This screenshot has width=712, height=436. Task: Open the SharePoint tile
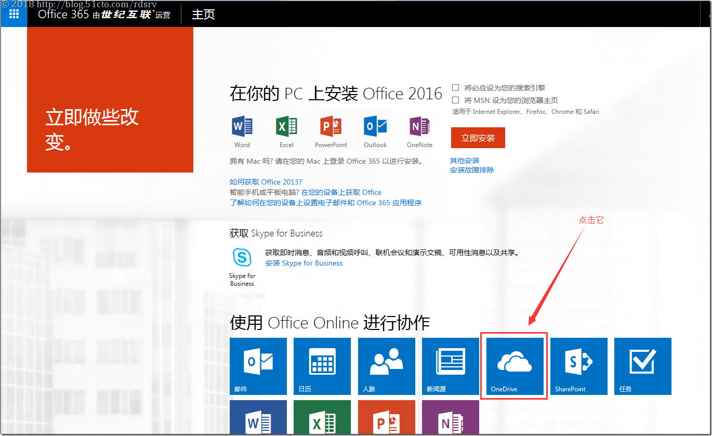579,366
